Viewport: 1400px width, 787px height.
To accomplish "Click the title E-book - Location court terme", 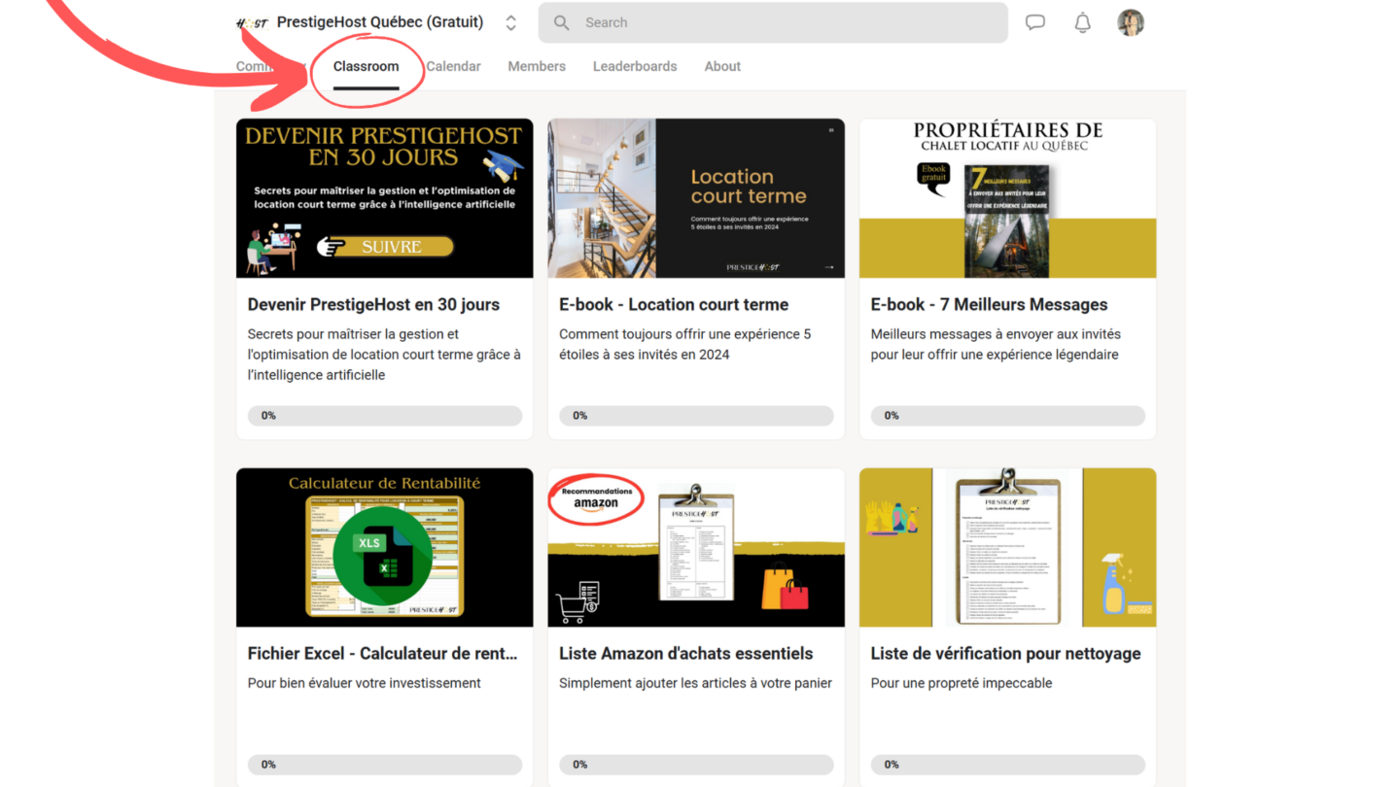I will pos(674,304).
